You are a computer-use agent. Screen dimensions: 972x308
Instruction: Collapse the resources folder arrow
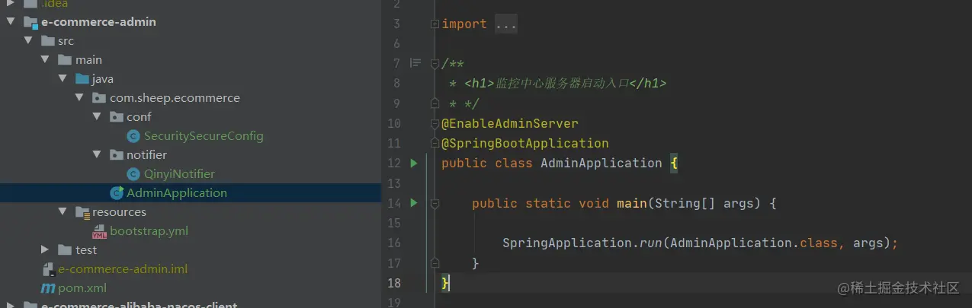(63, 212)
